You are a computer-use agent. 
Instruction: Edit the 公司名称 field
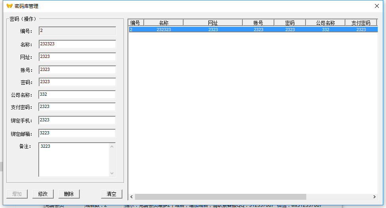tap(77, 95)
